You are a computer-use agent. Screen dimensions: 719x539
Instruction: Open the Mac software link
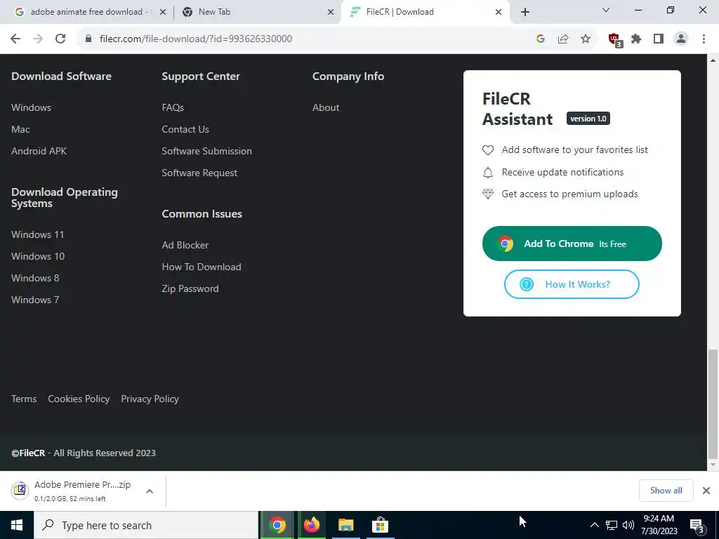(x=20, y=129)
